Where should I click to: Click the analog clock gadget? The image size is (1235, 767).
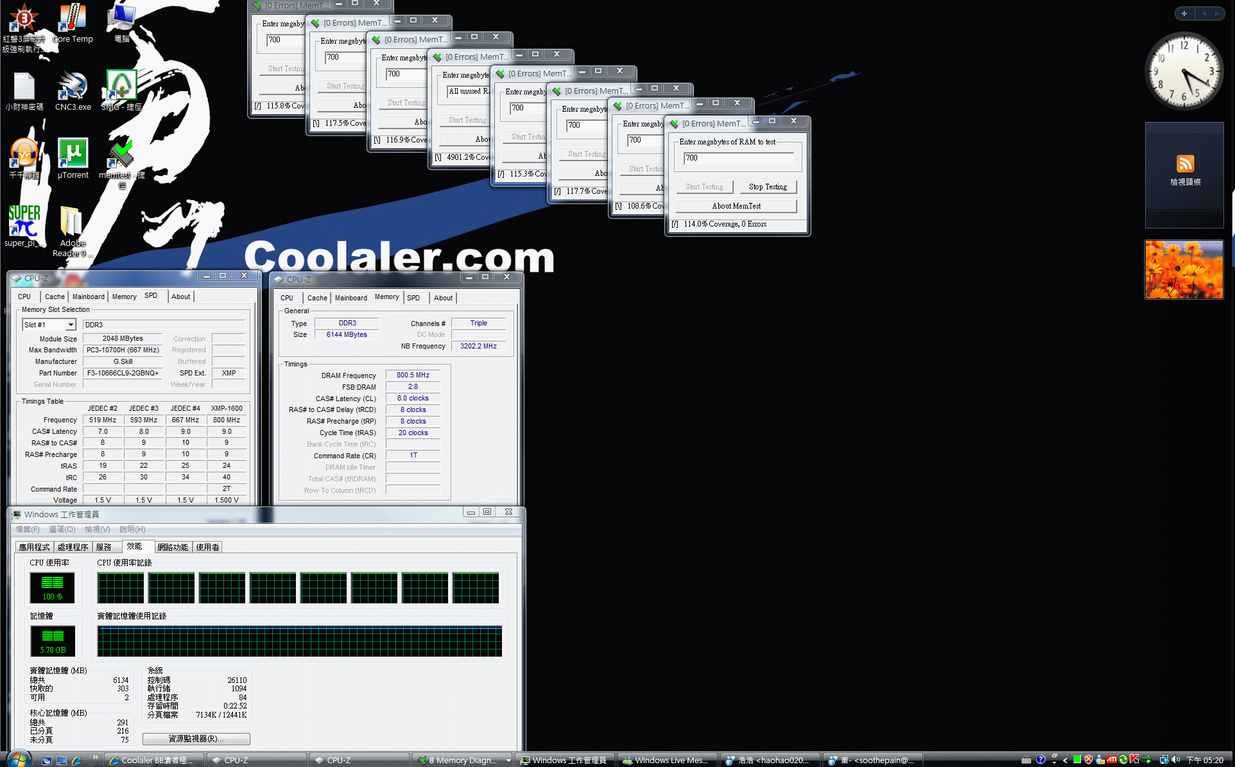pos(1184,71)
